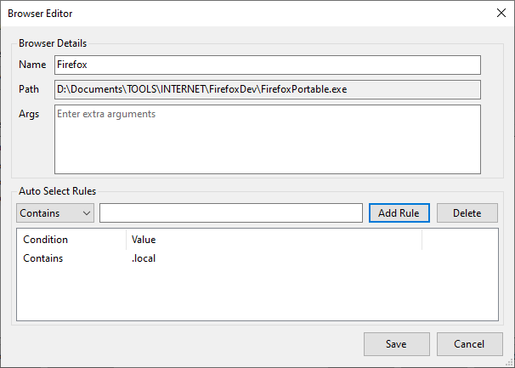Click the Delete rule button
The image size is (515, 368).
pyautogui.click(x=467, y=212)
